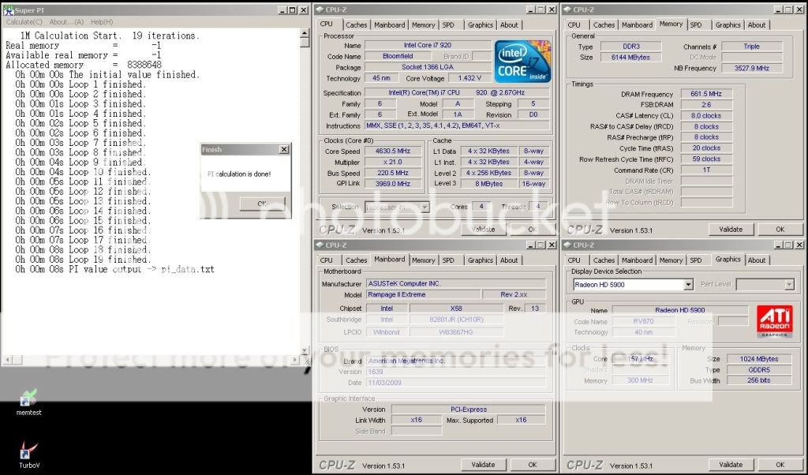Click OK in CPU-Z Memory-tab window

coord(780,230)
